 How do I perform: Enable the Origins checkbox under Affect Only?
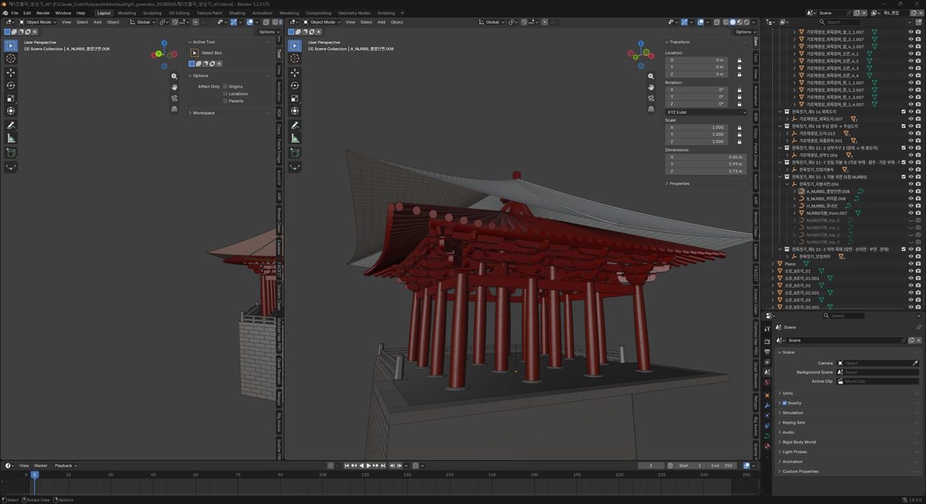(x=226, y=87)
